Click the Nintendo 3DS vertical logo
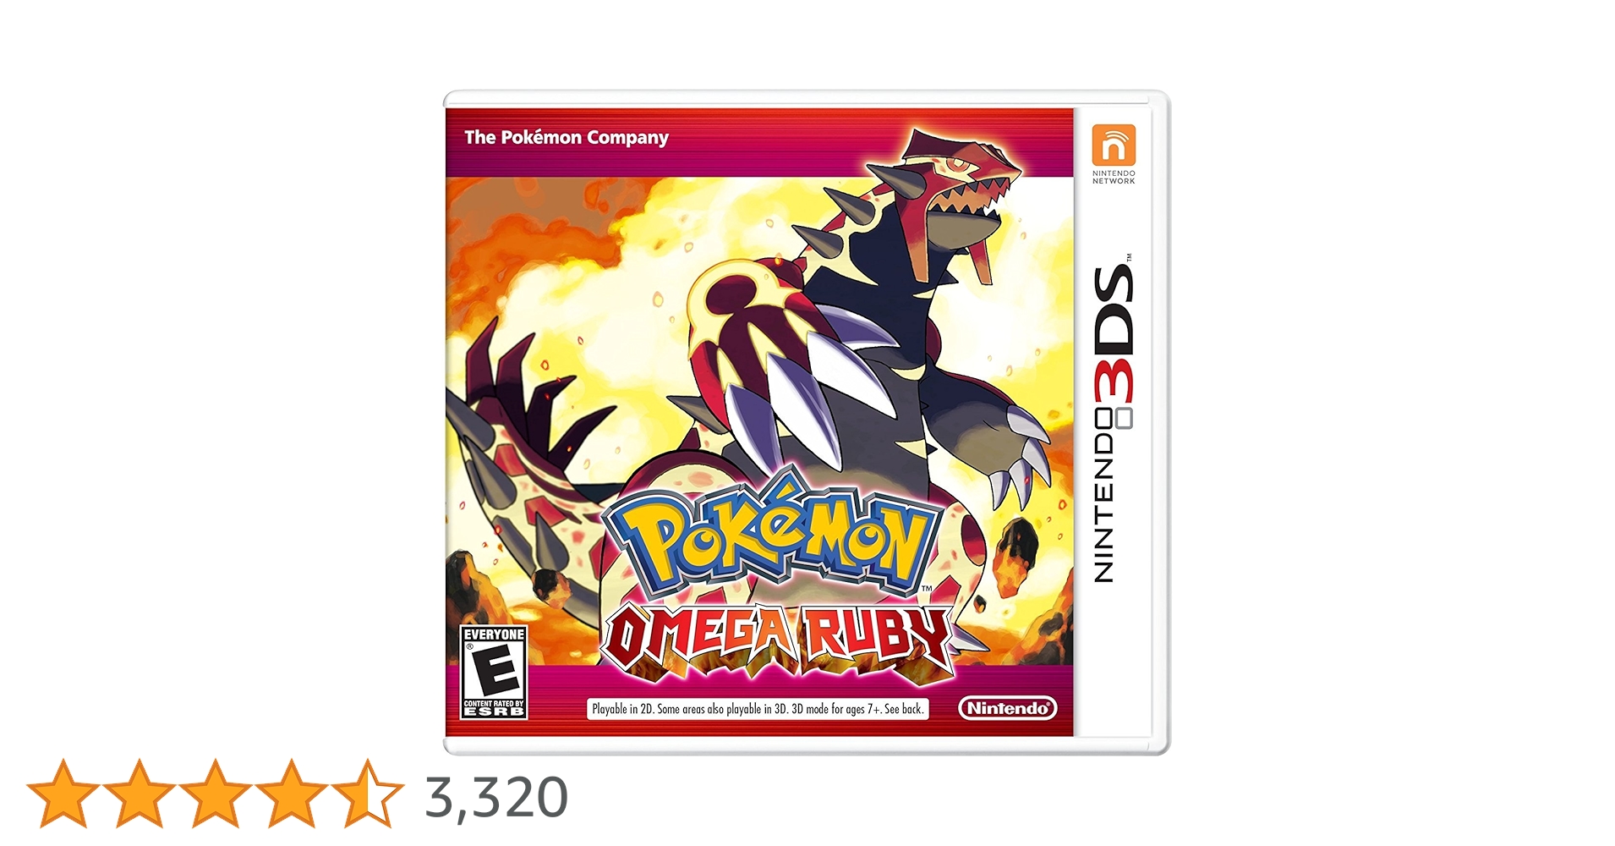Image resolution: width=1615 pixels, height=846 pixels. click(1114, 419)
